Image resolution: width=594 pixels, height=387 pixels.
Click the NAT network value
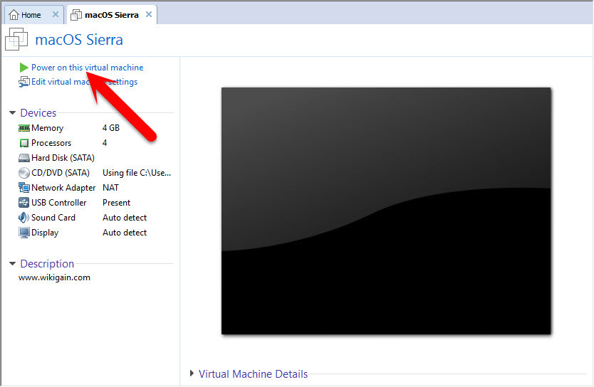(x=110, y=188)
